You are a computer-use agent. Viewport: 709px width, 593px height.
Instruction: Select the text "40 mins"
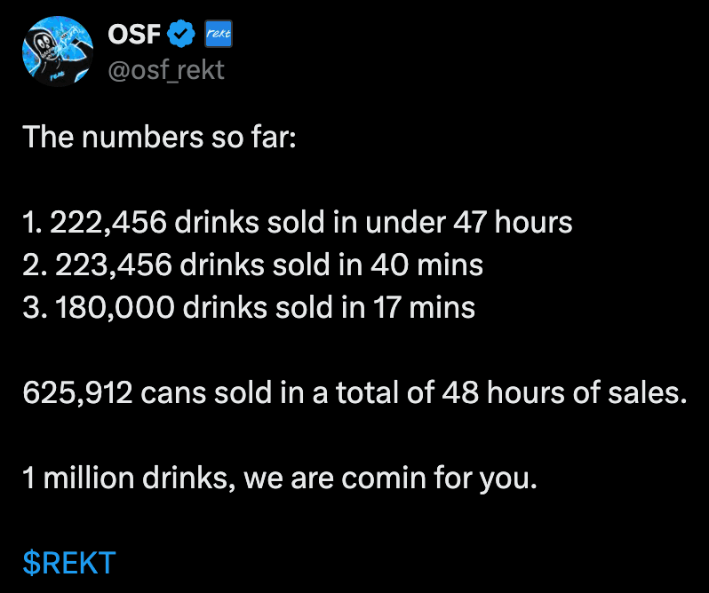pyautogui.click(x=426, y=265)
